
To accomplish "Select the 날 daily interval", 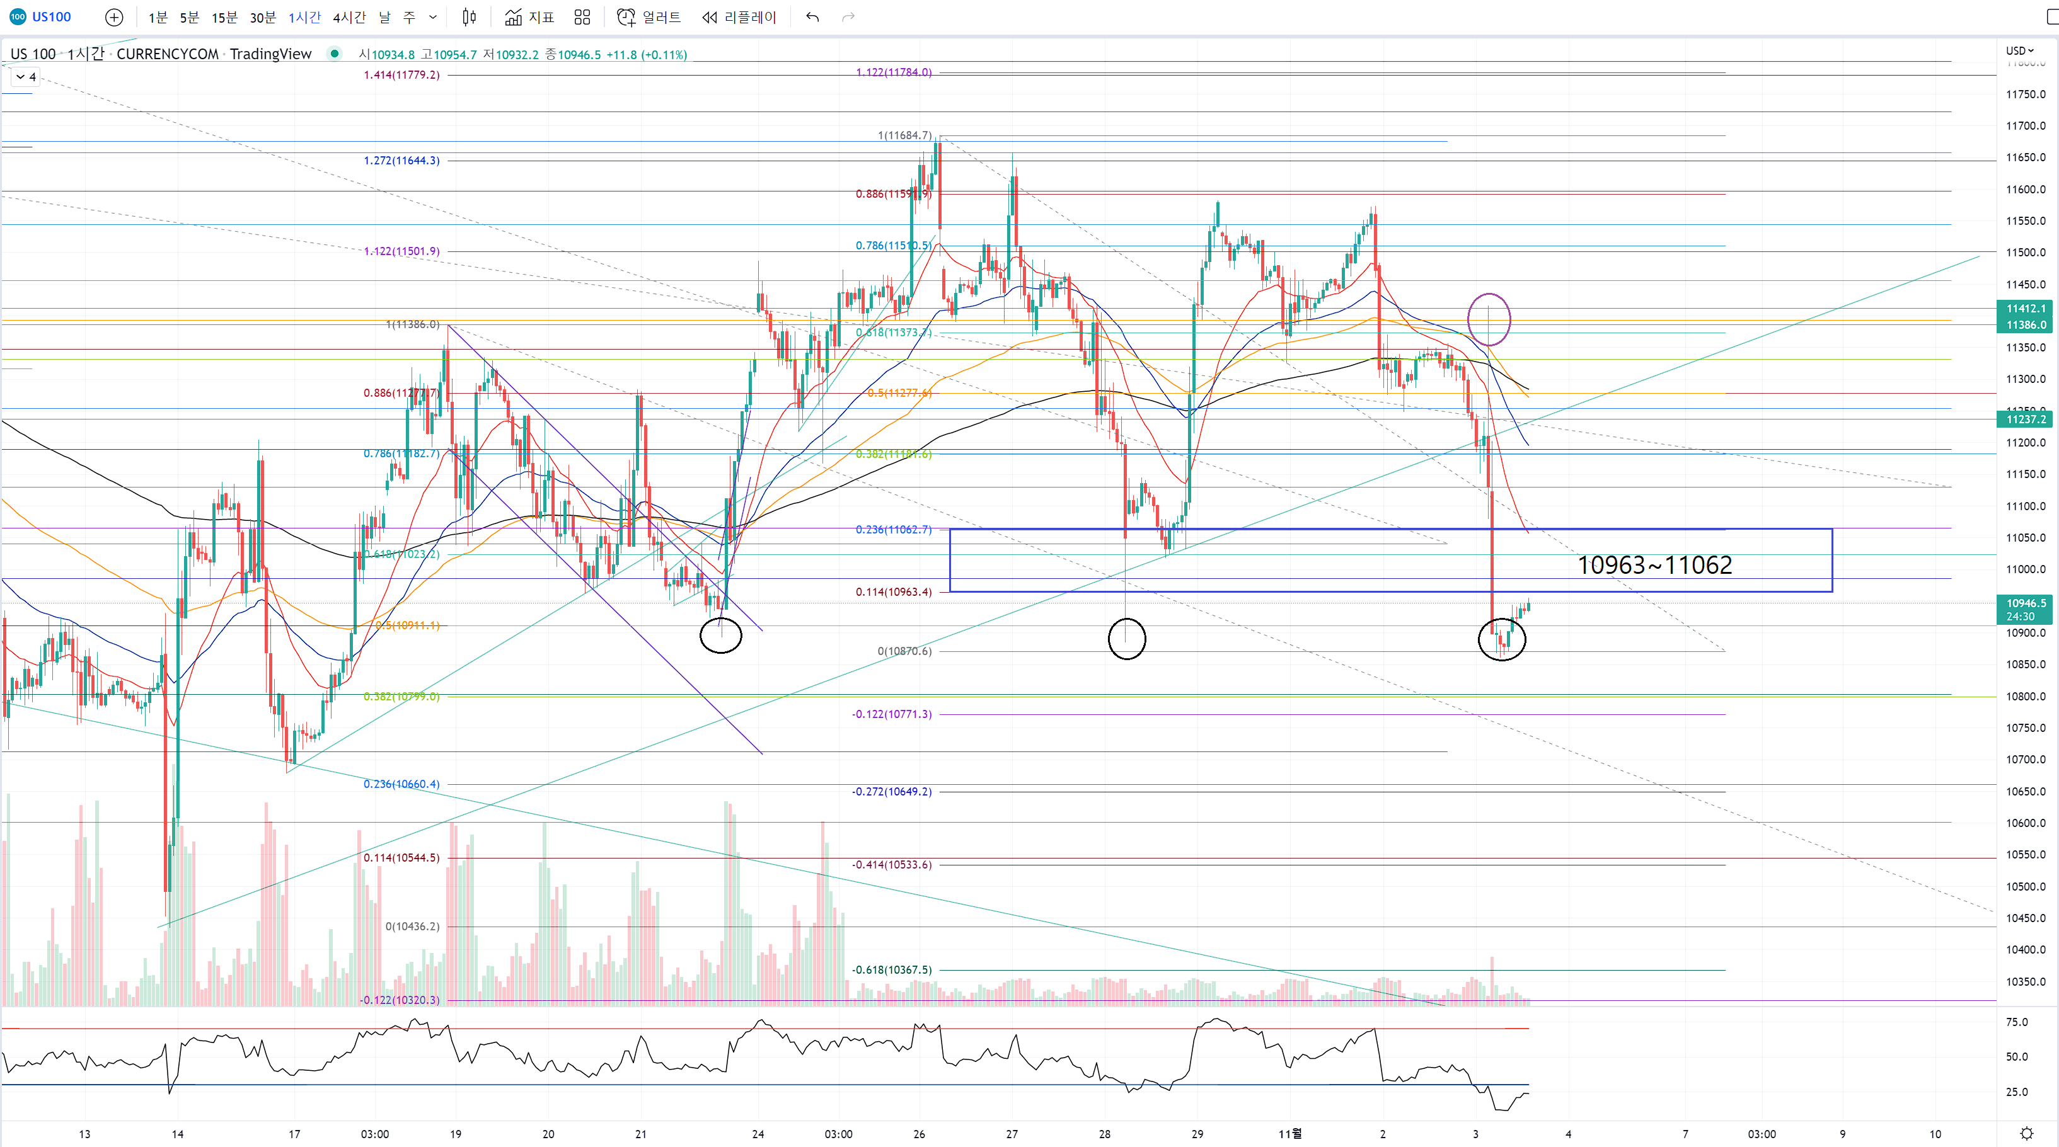I will pyautogui.click(x=384, y=17).
